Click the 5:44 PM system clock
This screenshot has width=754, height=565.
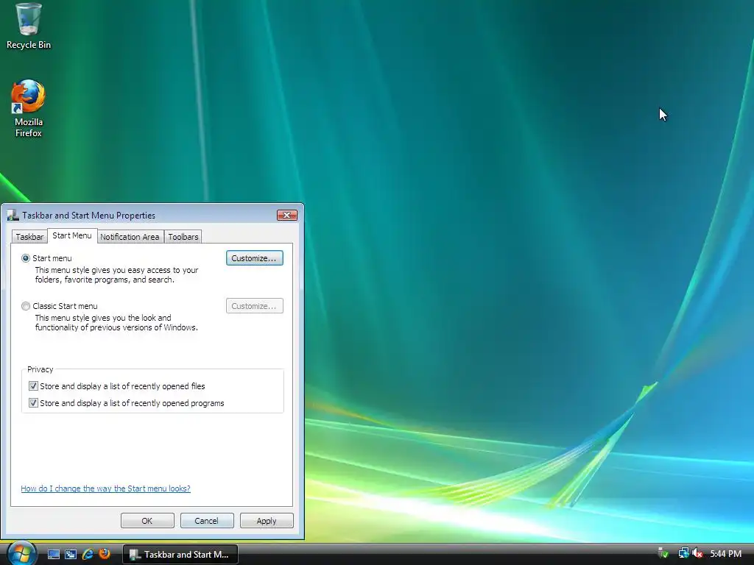click(725, 554)
